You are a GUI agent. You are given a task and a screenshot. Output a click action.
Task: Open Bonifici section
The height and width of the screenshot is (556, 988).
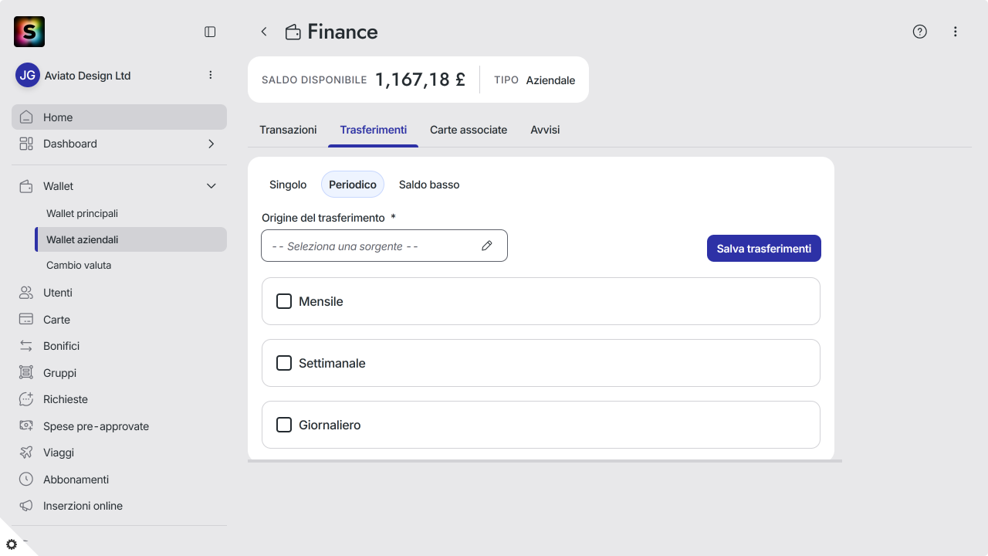[x=119, y=346]
